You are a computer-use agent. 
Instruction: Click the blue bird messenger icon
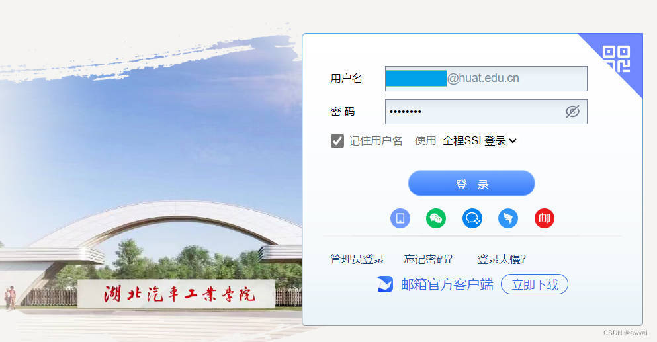click(508, 218)
